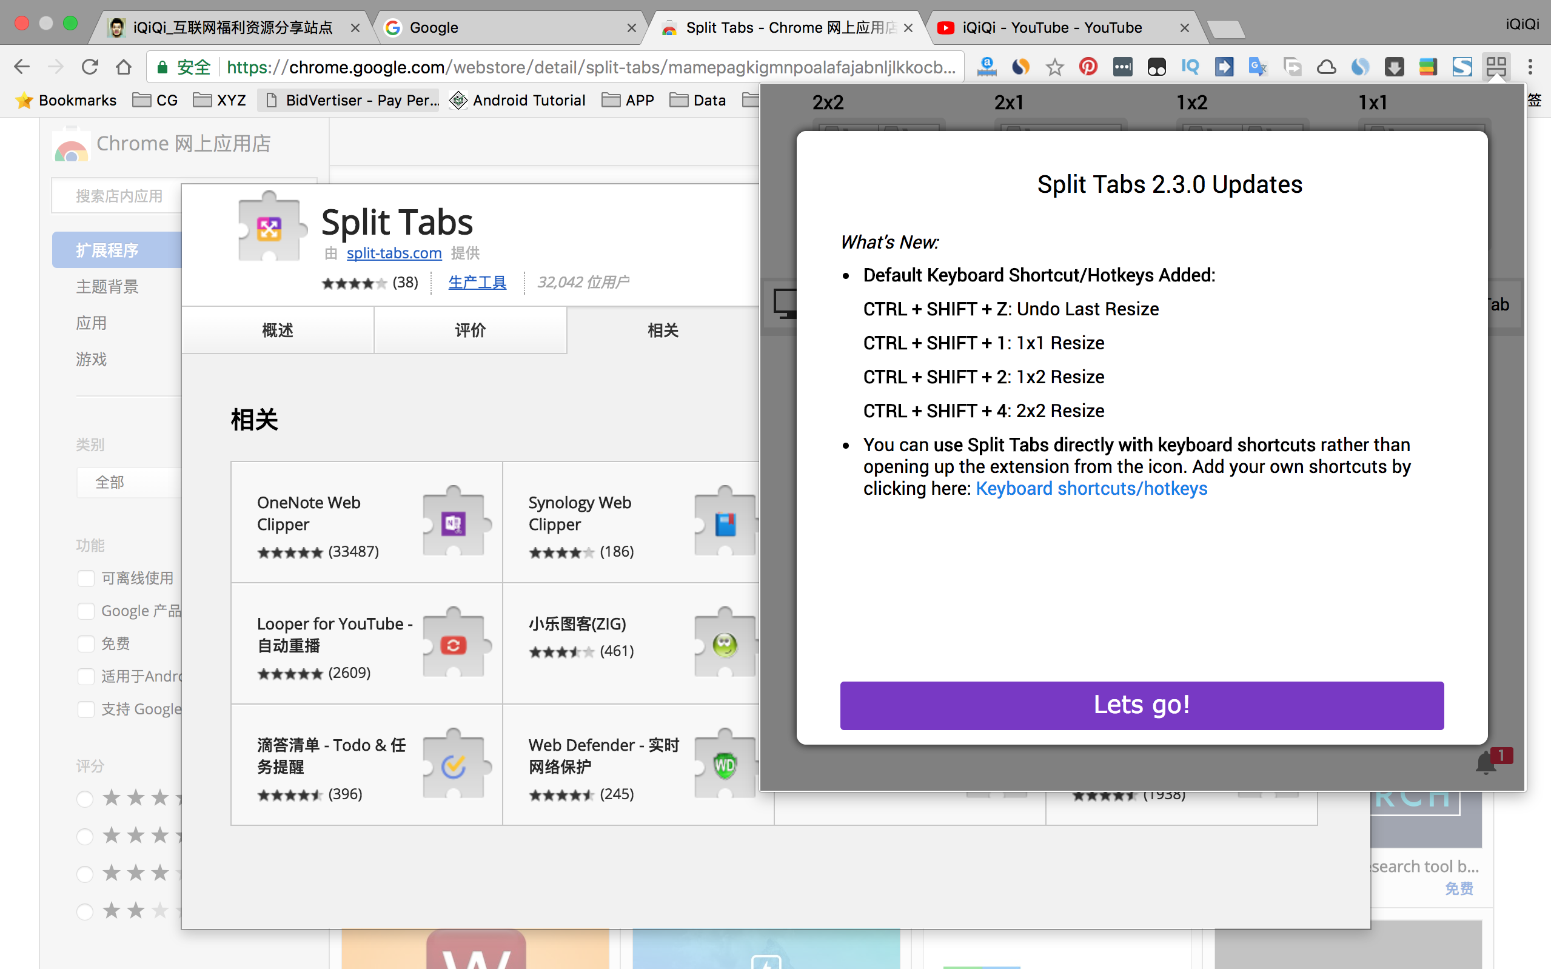Open the Keyboard shortcuts/hotkeys link

[x=1091, y=488]
